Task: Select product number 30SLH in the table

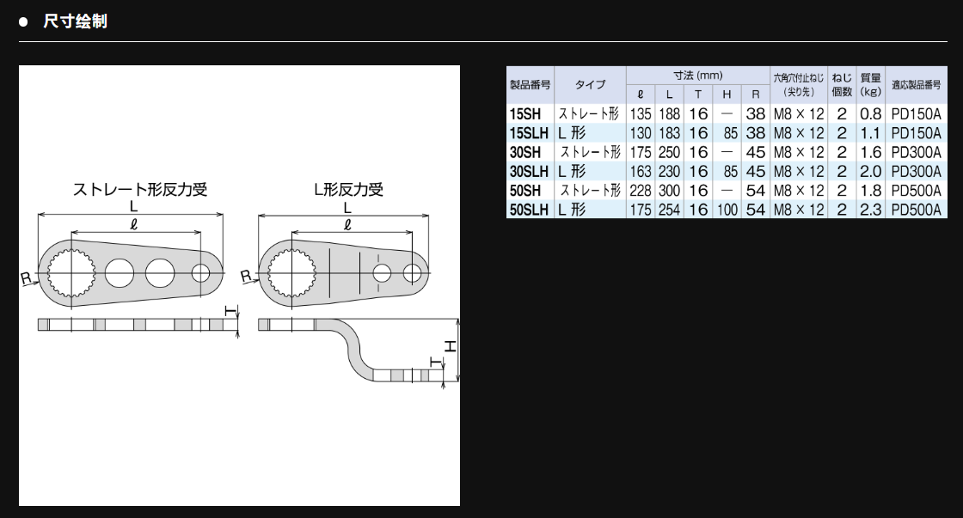Action: tap(528, 172)
